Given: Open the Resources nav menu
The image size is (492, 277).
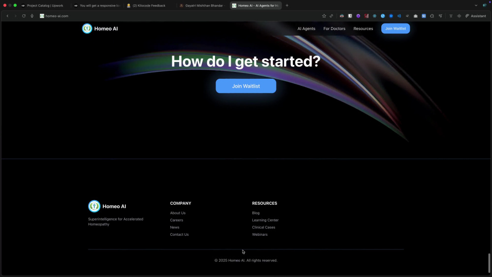Looking at the screenshot, I should tap(363, 29).
